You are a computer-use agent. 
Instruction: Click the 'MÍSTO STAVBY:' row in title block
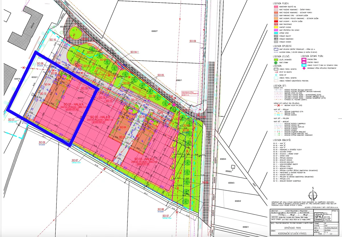(x=292, y=220)
